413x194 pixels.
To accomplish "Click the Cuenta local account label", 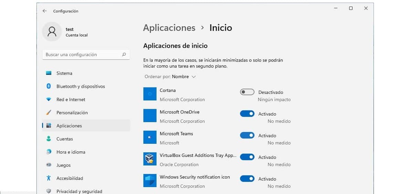I will click(x=77, y=35).
